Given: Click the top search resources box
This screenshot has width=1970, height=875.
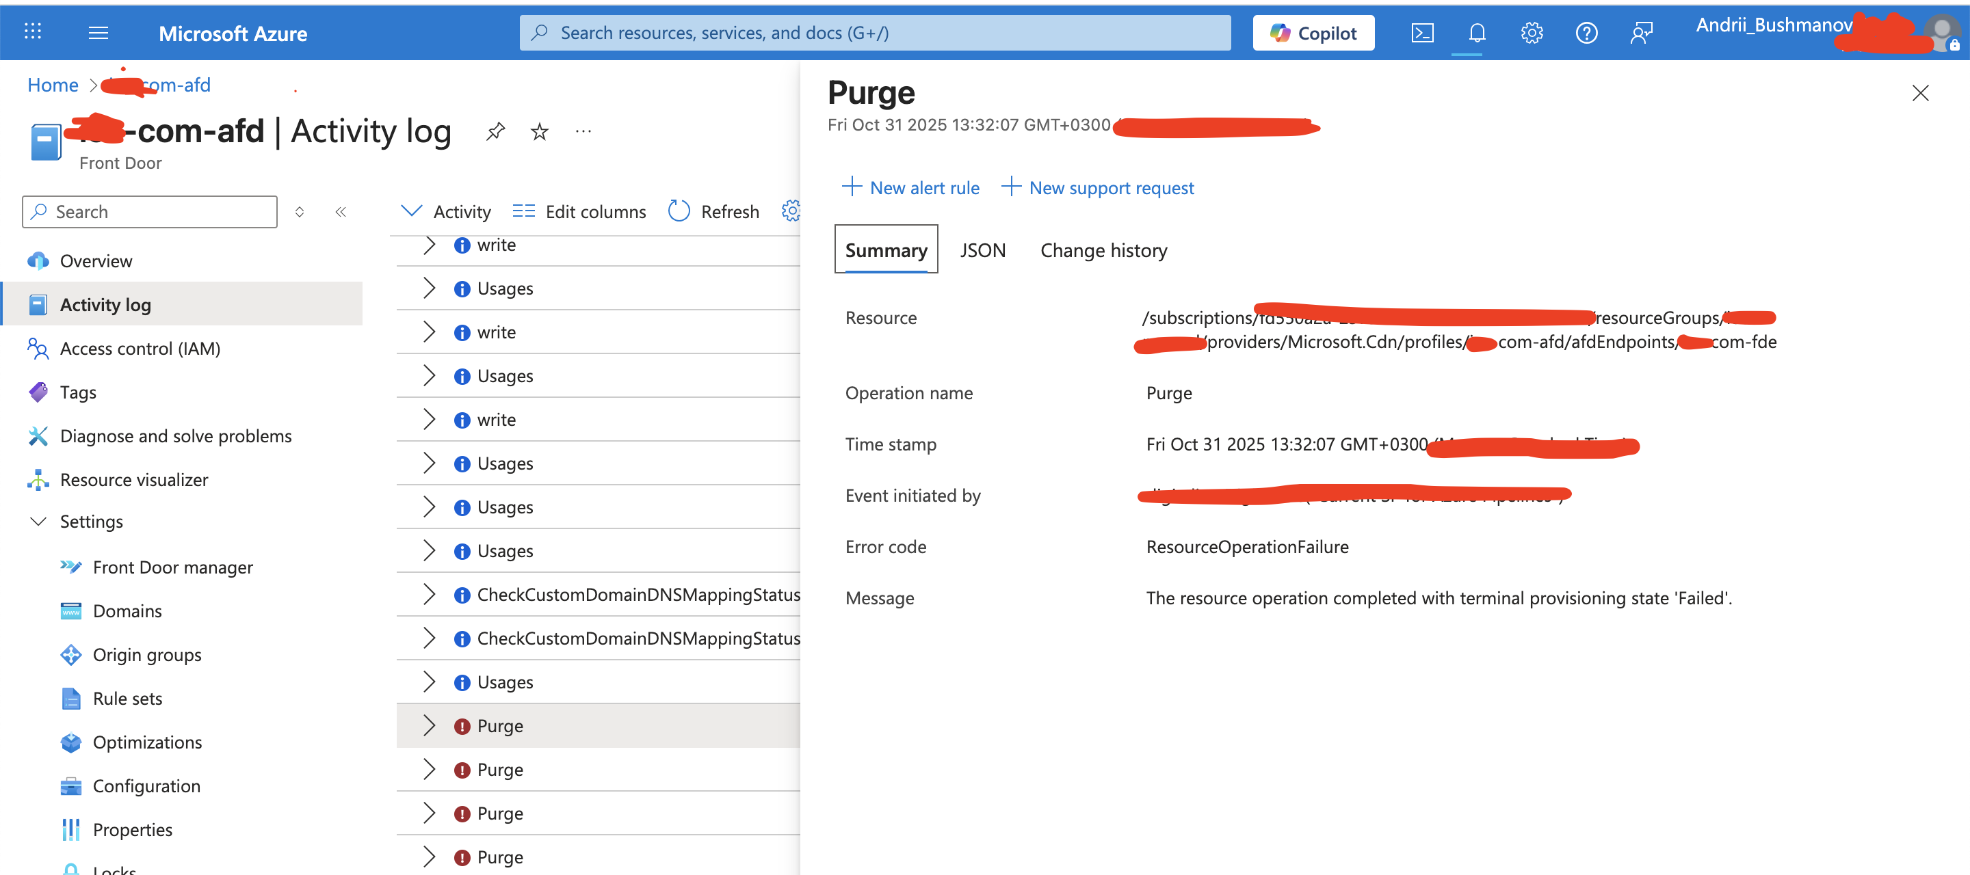Looking at the screenshot, I should tap(875, 33).
